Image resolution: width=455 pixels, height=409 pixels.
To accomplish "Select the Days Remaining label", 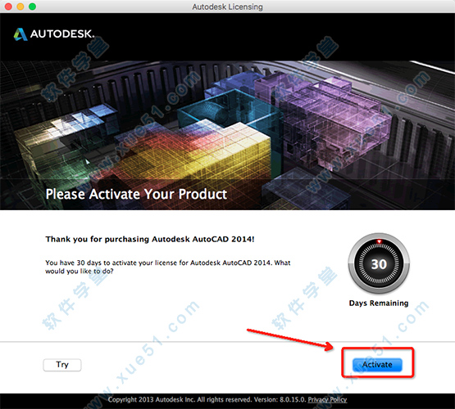I will click(x=379, y=303).
